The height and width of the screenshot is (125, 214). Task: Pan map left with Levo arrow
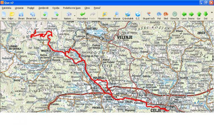[184, 14]
